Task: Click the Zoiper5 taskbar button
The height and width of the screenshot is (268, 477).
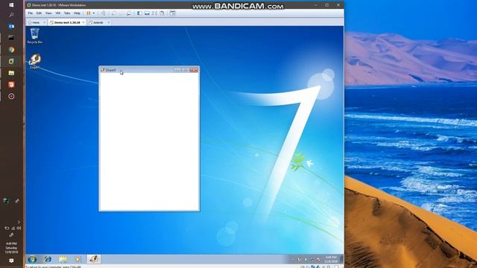Action: tap(94, 259)
